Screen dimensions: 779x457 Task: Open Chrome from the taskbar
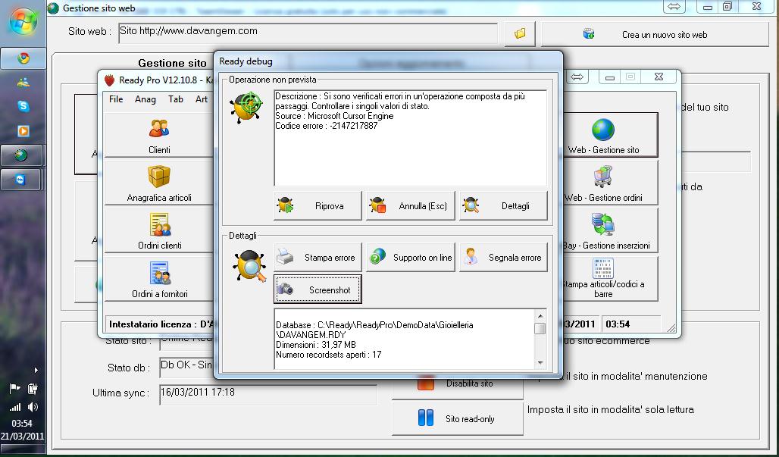(23, 58)
